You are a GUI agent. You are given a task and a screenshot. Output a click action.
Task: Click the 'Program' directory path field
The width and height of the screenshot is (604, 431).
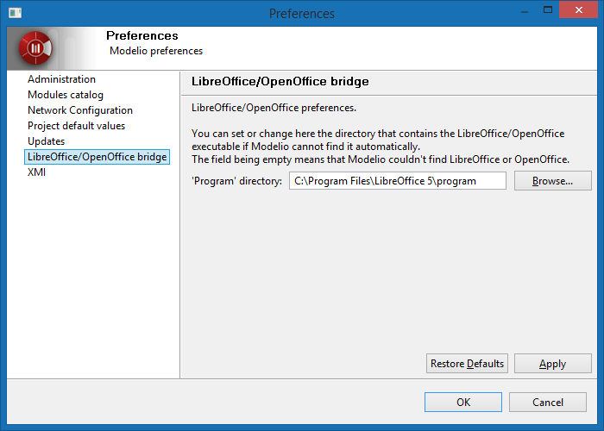(x=396, y=181)
